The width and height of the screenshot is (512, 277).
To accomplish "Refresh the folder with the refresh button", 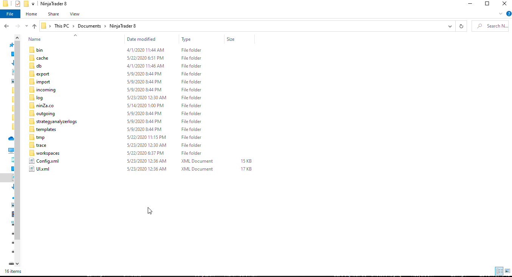I will click(x=461, y=26).
